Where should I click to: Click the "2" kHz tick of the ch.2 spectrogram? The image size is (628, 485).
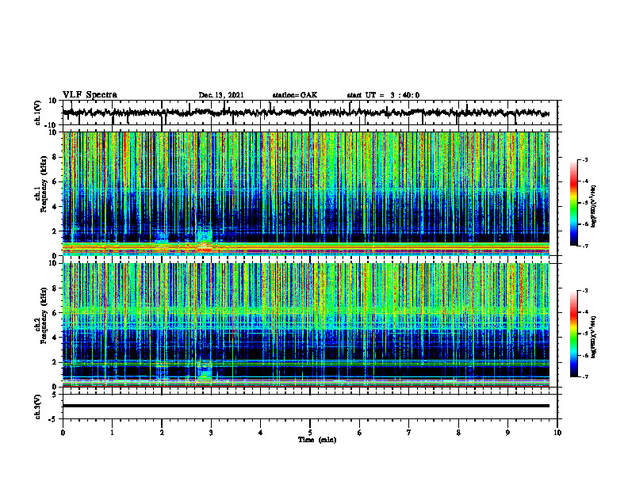(x=55, y=362)
